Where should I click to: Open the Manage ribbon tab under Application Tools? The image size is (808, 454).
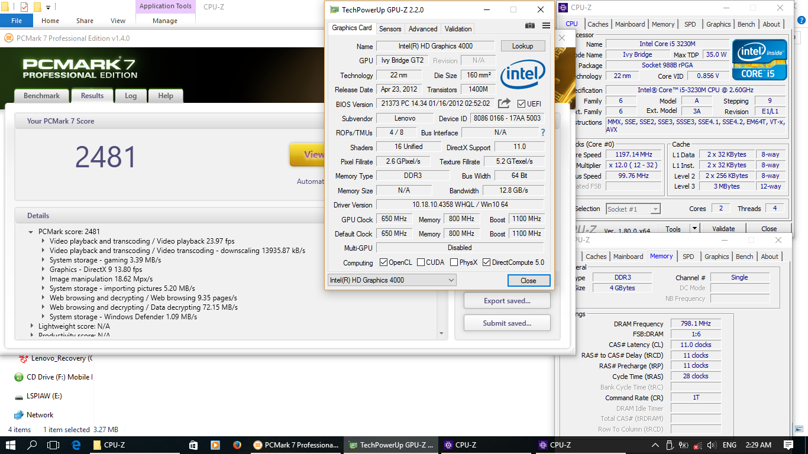(165, 21)
